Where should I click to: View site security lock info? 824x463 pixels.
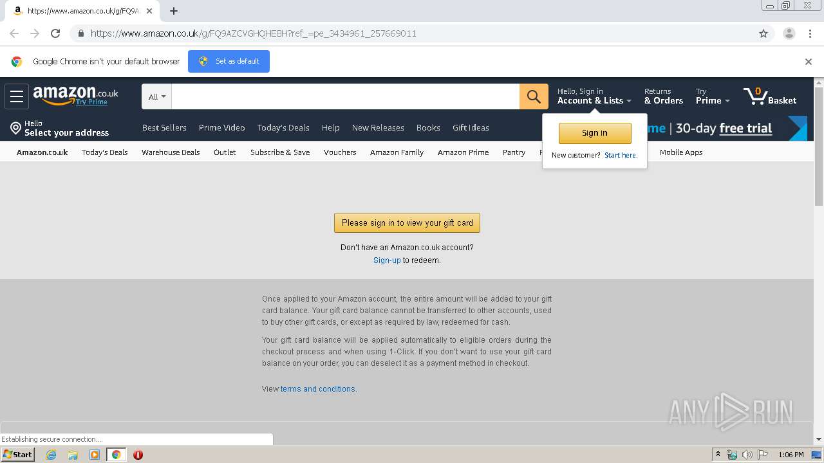[x=80, y=33]
